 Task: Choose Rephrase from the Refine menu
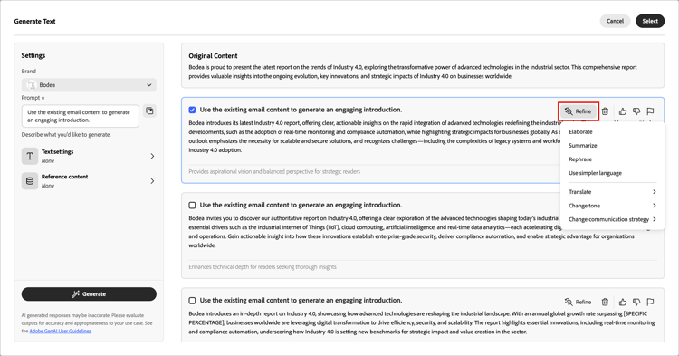580,159
